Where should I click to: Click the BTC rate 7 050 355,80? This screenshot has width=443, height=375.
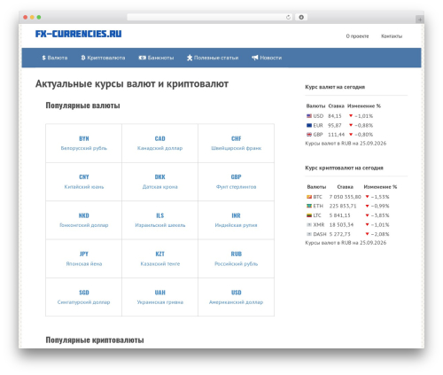(346, 197)
